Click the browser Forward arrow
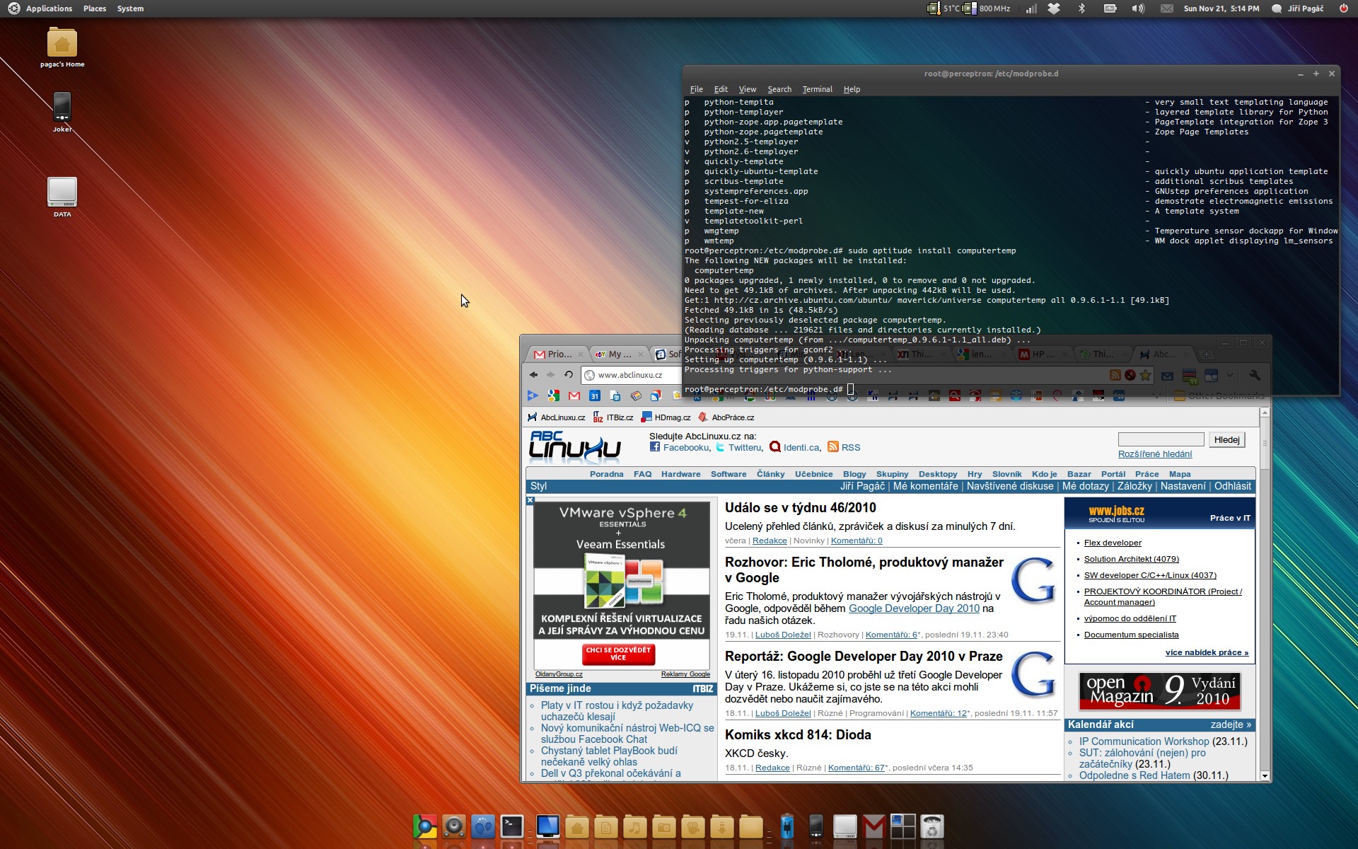1358x849 pixels. (550, 375)
